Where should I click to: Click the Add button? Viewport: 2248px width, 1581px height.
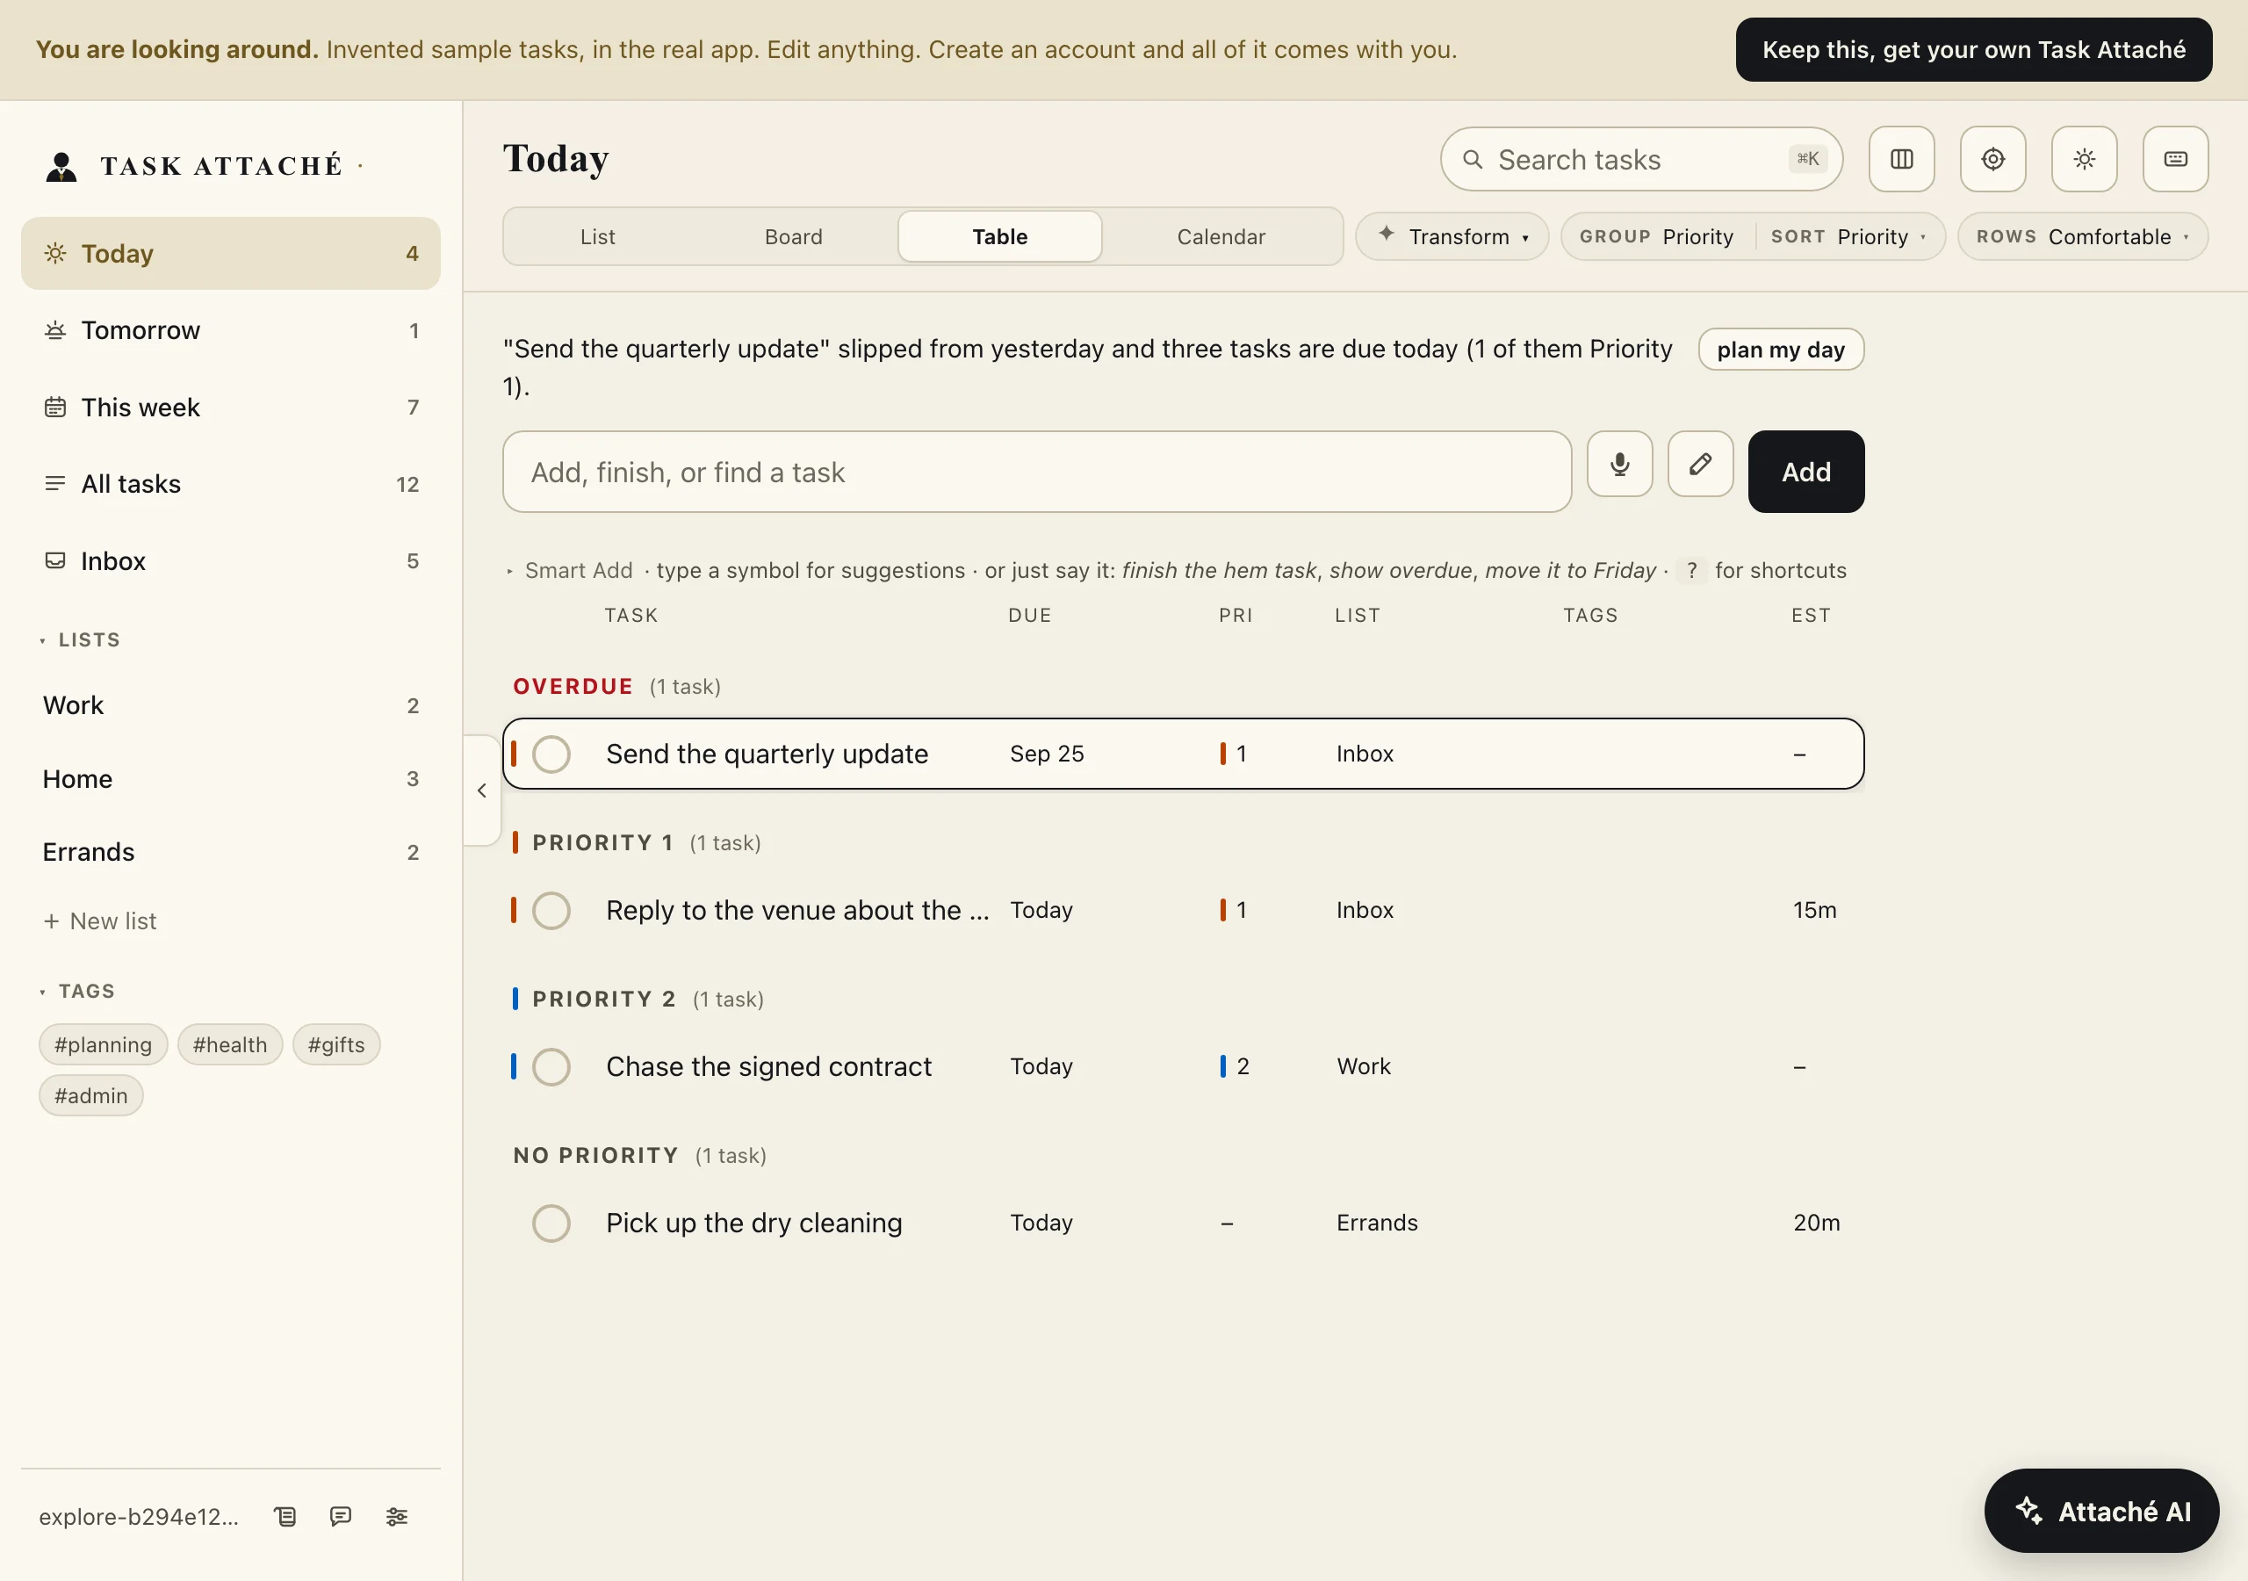coord(1805,473)
